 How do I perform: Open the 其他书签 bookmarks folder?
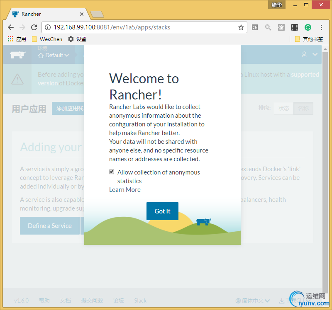click(309, 39)
